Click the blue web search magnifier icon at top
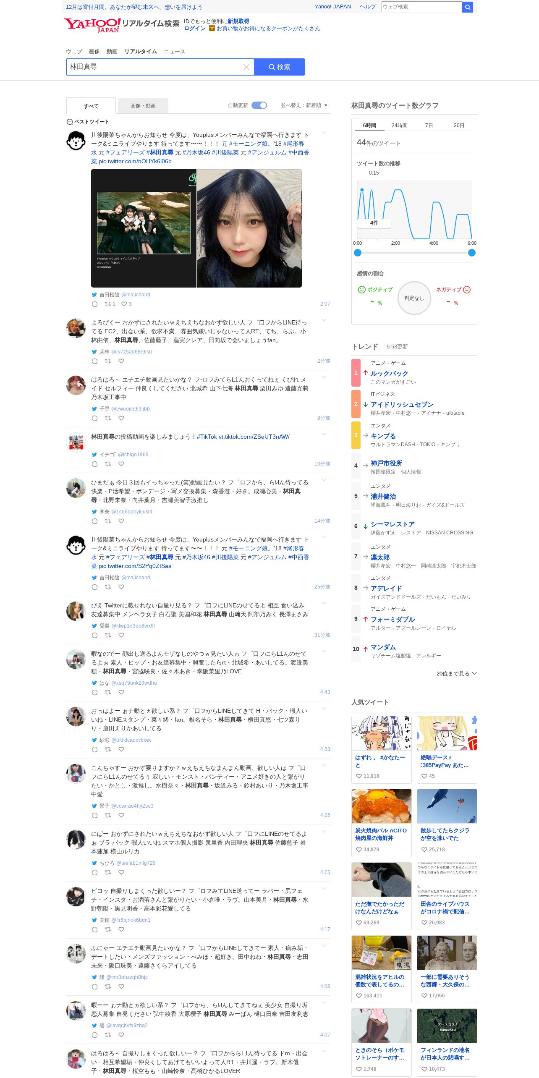The image size is (539, 1078). (467, 7)
